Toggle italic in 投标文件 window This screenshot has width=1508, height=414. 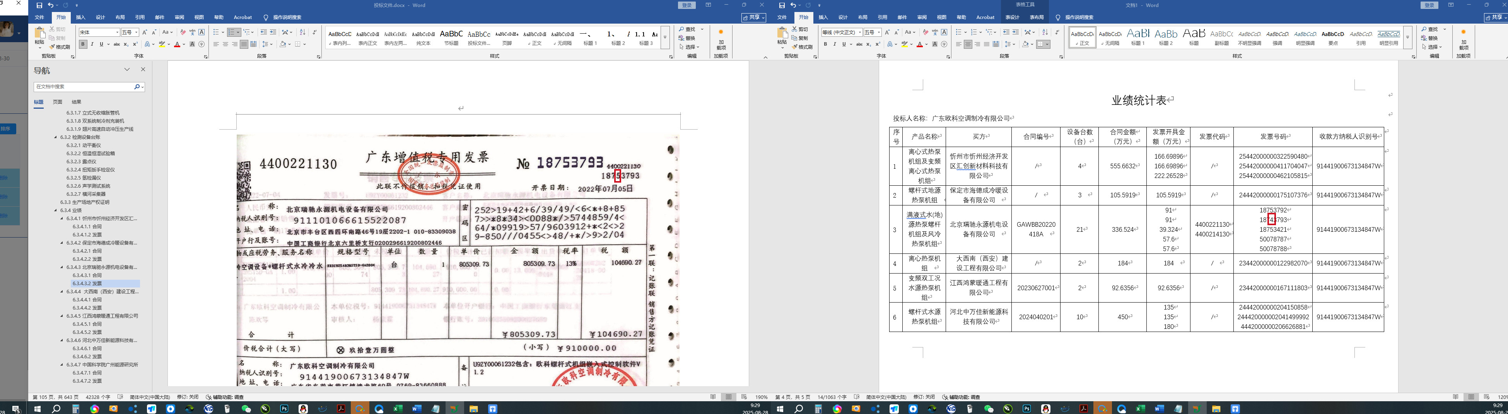click(92, 44)
